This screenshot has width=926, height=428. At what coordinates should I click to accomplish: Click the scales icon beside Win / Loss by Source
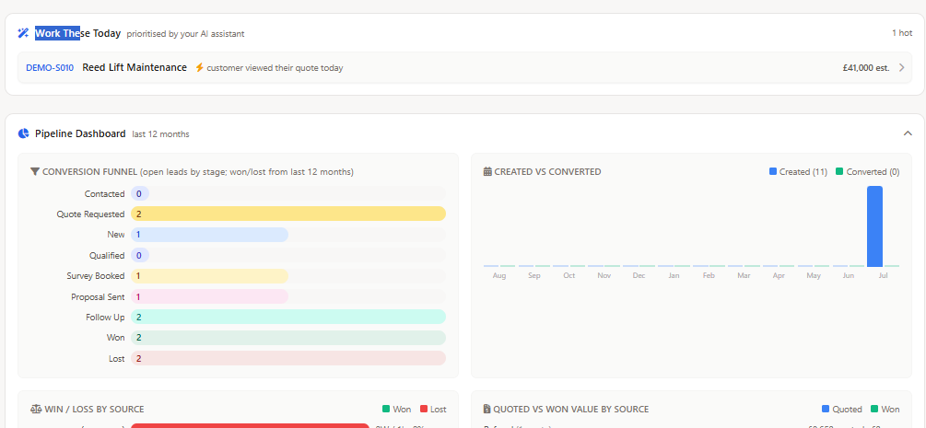[36, 409]
